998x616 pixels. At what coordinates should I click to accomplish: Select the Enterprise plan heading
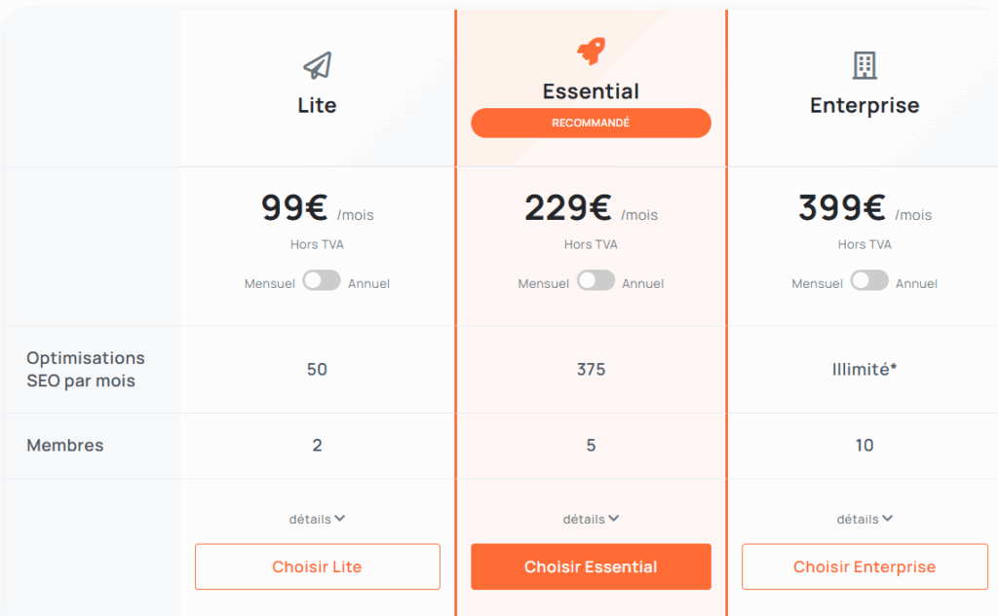(x=864, y=105)
